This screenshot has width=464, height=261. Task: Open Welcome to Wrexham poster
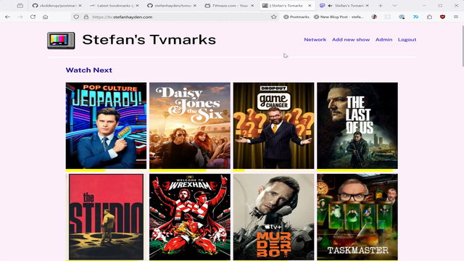[190, 217]
